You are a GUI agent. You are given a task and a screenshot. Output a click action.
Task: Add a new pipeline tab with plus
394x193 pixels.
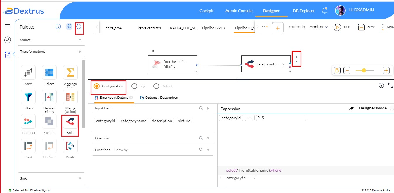(277, 28)
